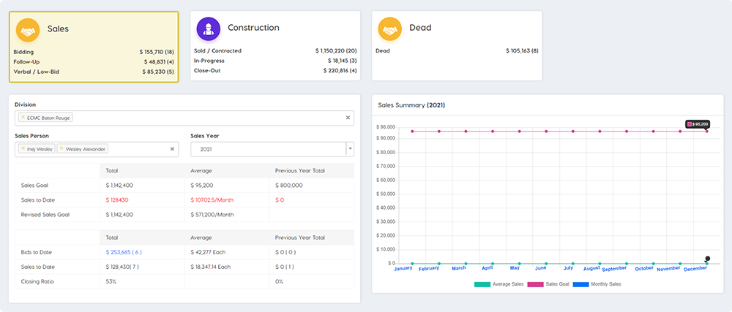Click the Dead $ 105,163 (8) row

pos(457,50)
